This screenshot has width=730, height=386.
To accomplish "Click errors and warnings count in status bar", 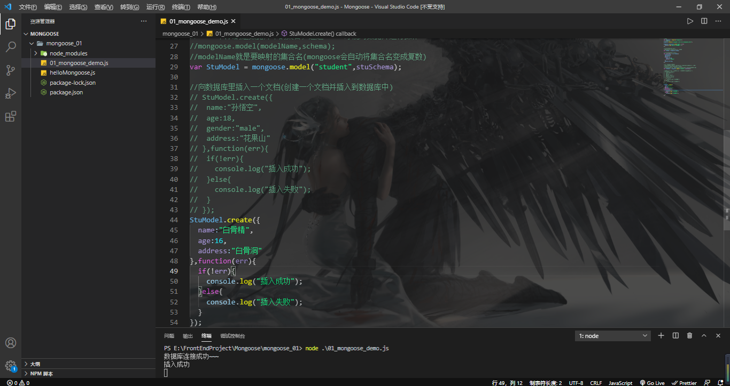I will coord(18,383).
